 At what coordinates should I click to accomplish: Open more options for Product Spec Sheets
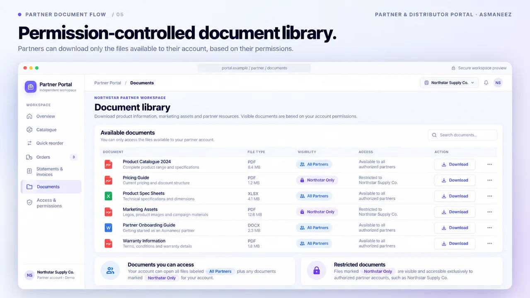tap(490, 196)
